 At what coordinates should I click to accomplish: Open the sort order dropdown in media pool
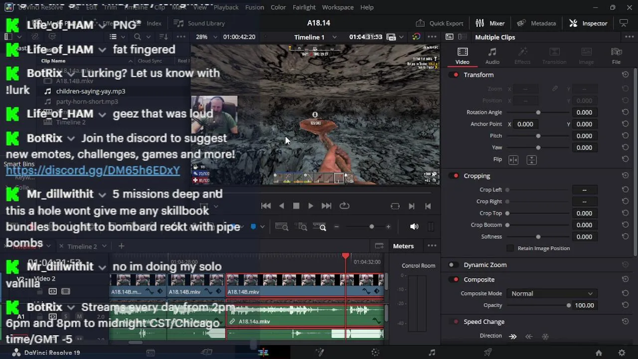pos(163,37)
